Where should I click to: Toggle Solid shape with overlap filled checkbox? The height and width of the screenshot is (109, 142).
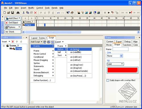click(108, 80)
